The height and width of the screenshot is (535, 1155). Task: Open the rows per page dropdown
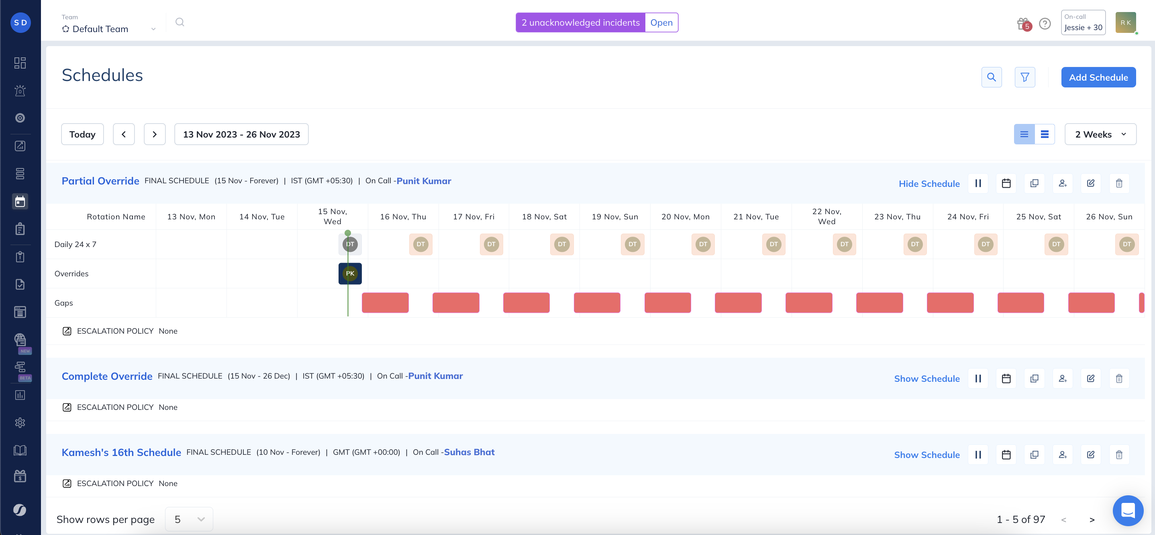click(x=189, y=519)
